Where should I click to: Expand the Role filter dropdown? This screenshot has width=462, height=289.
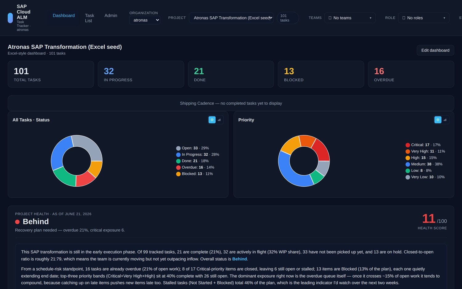[424, 18]
